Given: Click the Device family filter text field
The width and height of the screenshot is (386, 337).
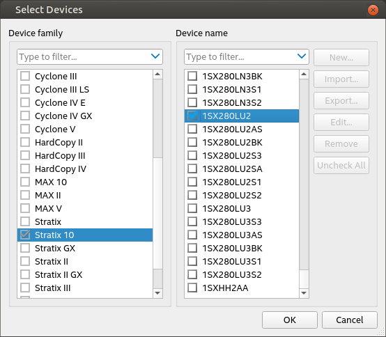Looking at the screenshot, I should tap(84, 57).
